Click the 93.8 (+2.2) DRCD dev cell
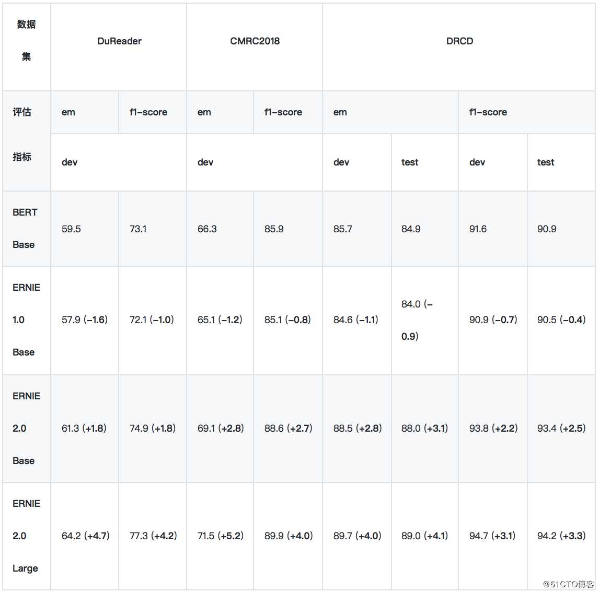The height and width of the screenshot is (593, 599). click(x=493, y=428)
